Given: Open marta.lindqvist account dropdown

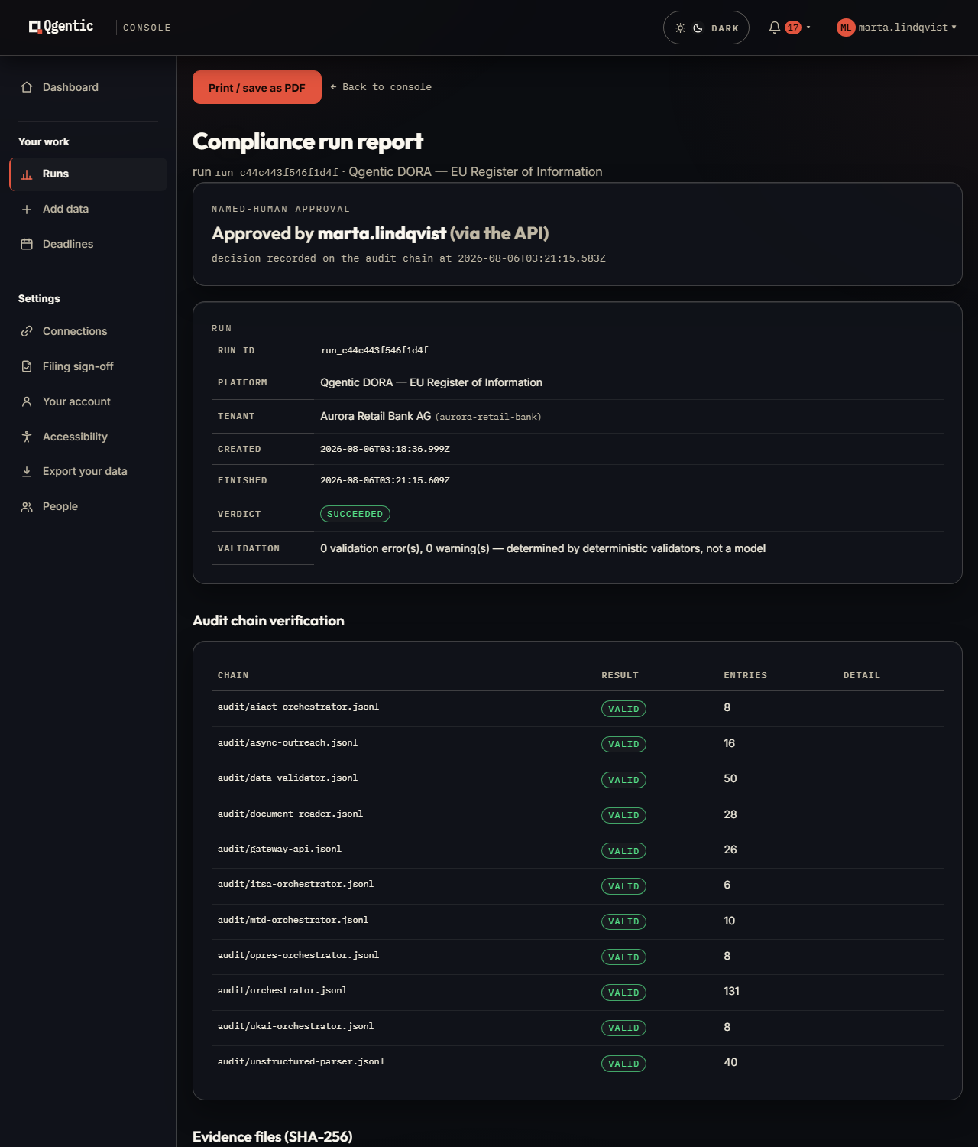Looking at the screenshot, I should coord(897,28).
